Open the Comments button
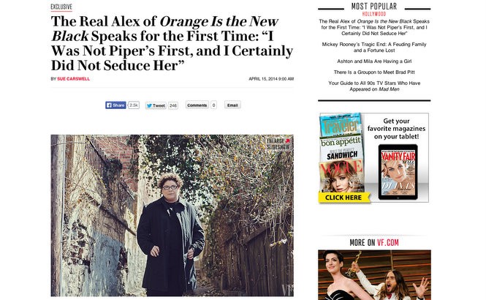The height and width of the screenshot is (300, 486). [197, 105]
